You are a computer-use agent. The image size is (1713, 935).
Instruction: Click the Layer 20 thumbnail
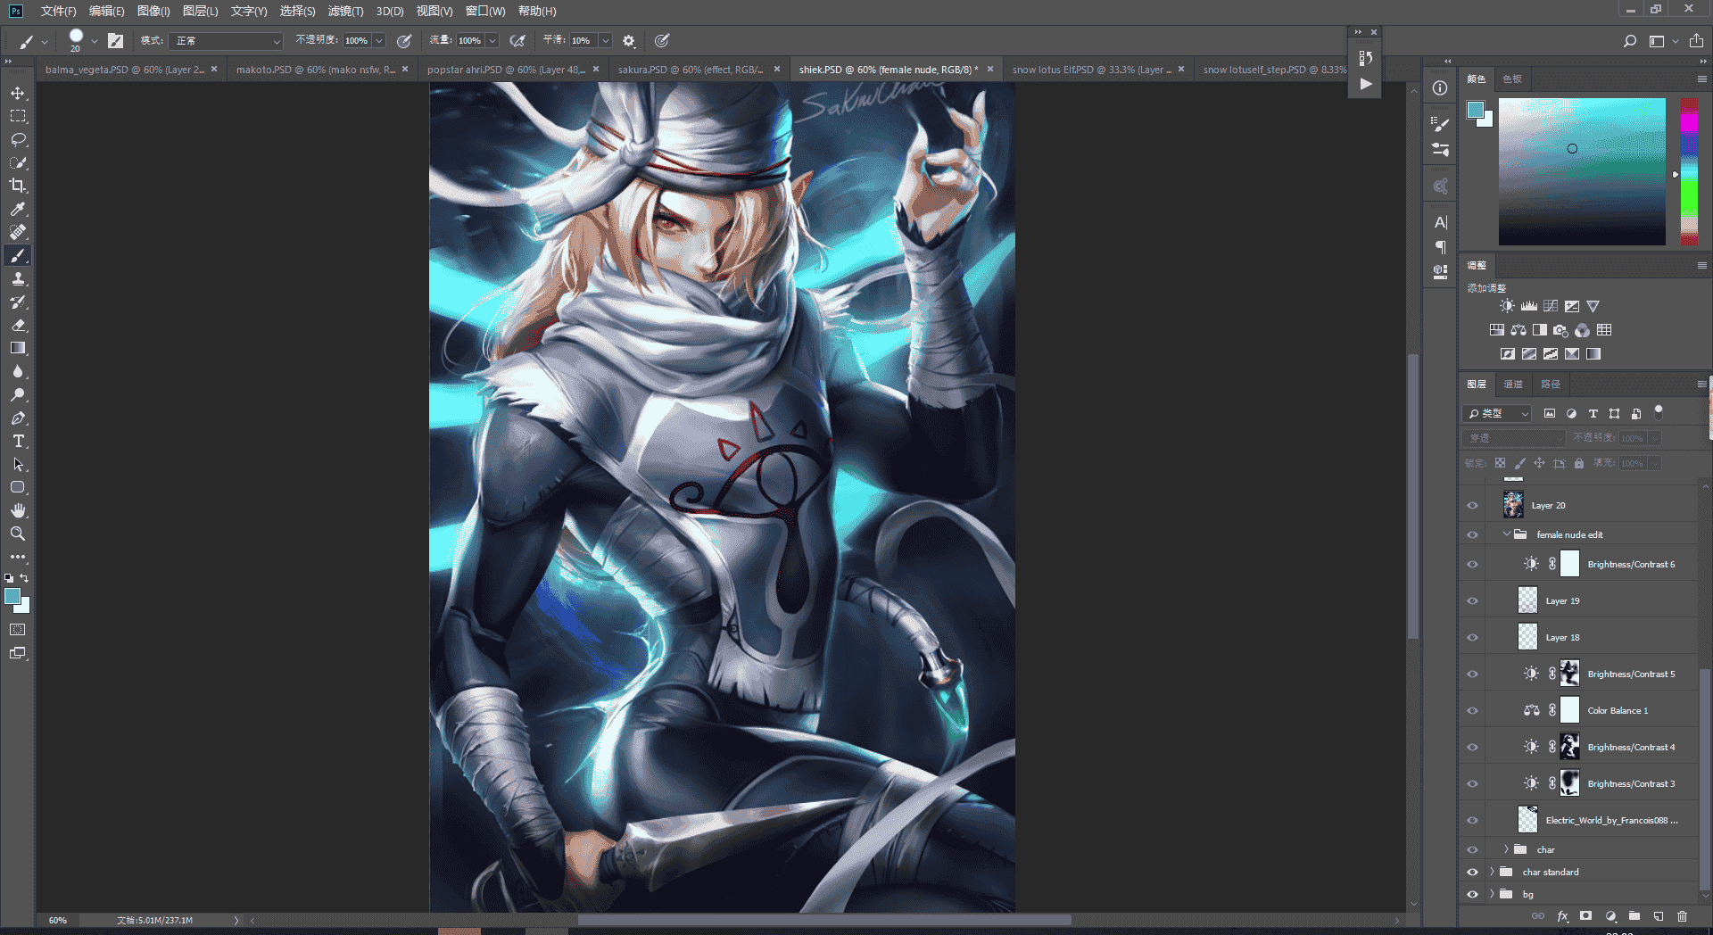coord(1513,505)
